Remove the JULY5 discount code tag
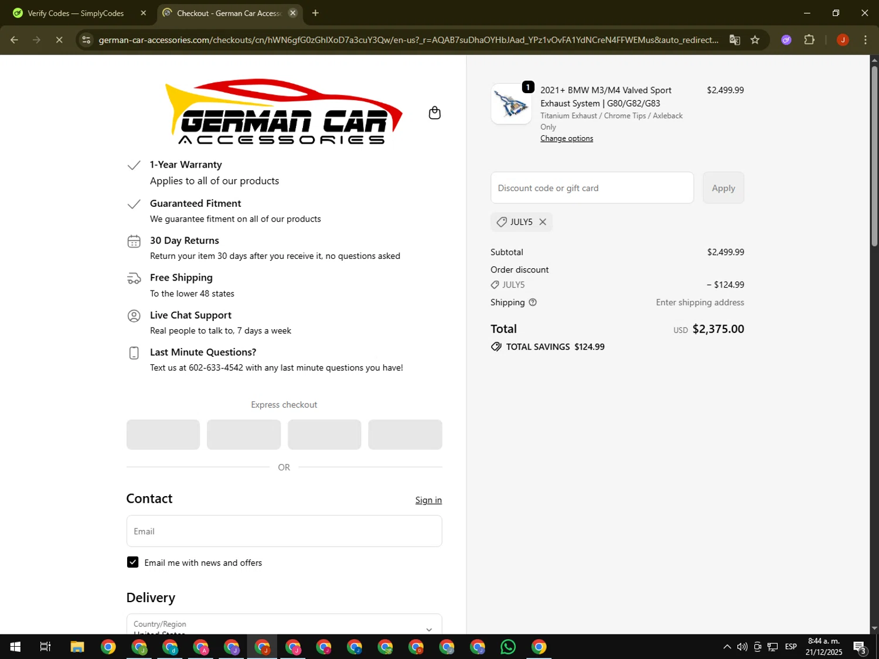 543,222
